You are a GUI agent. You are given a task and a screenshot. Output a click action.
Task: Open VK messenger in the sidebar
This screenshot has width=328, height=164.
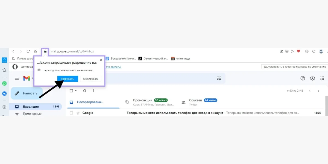tap(4, 93)
